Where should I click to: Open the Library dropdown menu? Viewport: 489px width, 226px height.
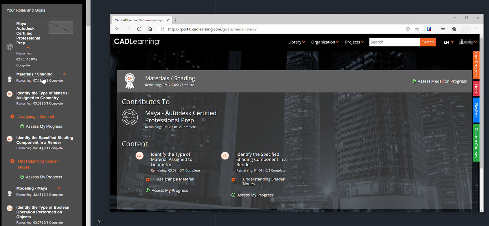point(296,42)
